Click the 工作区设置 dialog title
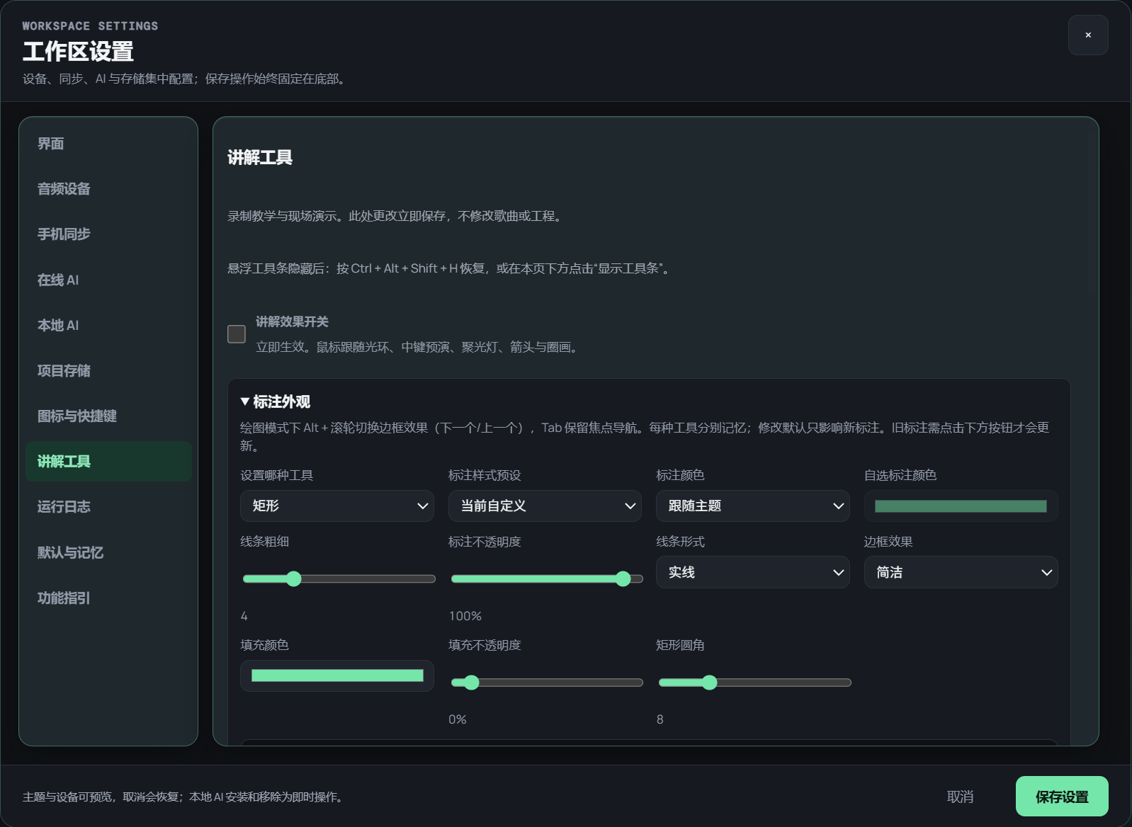 (78, 52)
